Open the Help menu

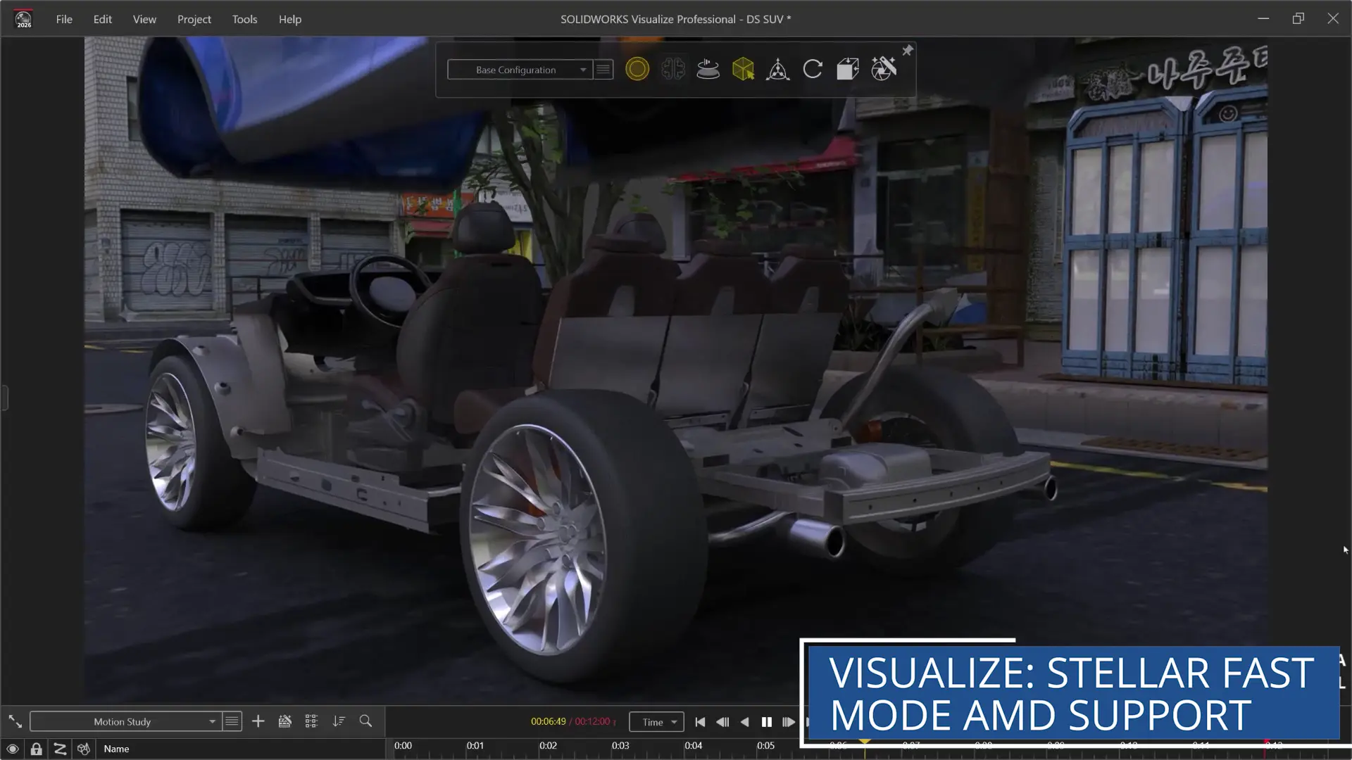(289, 19)
